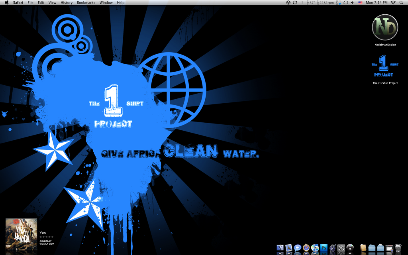Open the Window menu

click(x=106, y=3)
